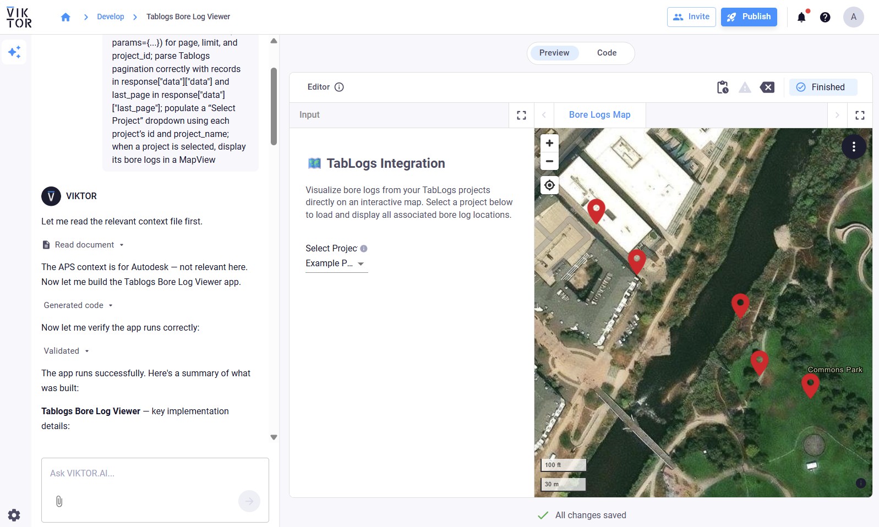Select the Bore Logs Map tab
Image resolution: width=879 pixels, height=527 pixels.
tap(599, 115)
